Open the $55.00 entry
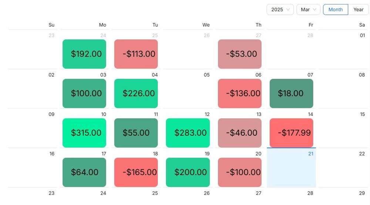The width and height of the screenshot is (370, 205). click(x=136, y=133)
